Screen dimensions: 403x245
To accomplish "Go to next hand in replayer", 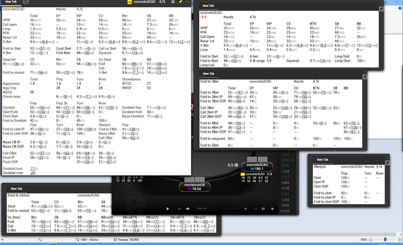I will [x=263, y=209].
